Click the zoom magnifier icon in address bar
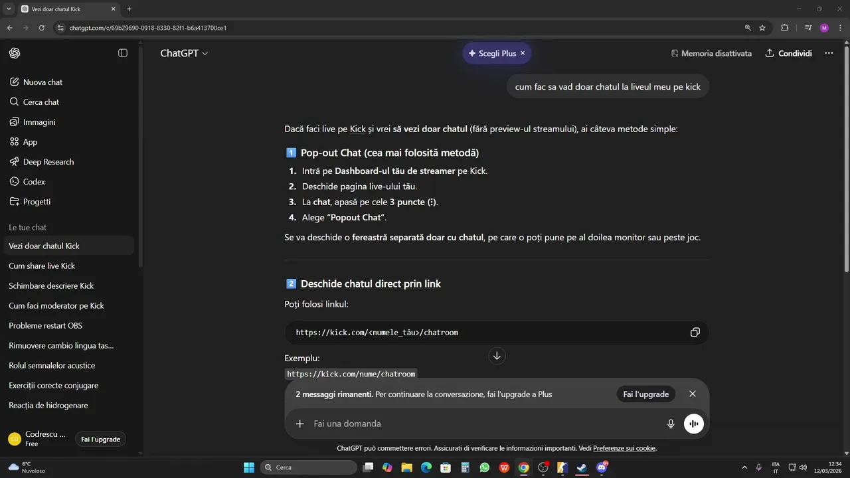Image resolution: width=850 pixels, height=478 pixels. tap(748, 28)
